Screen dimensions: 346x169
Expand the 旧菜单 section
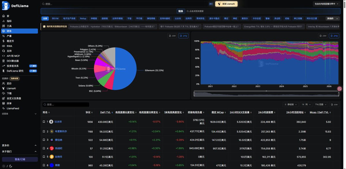[19, 114]
